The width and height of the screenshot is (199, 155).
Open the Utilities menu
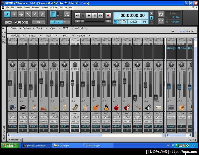pos(54,8)
